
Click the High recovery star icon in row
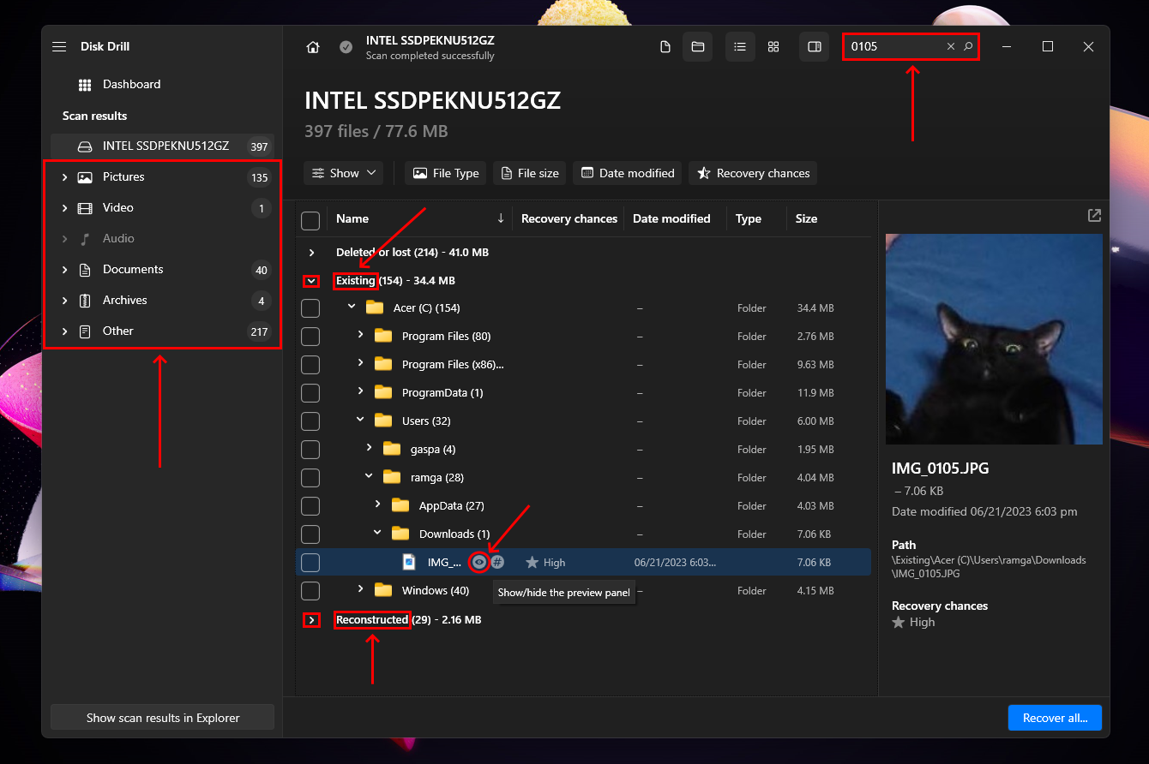532,563
